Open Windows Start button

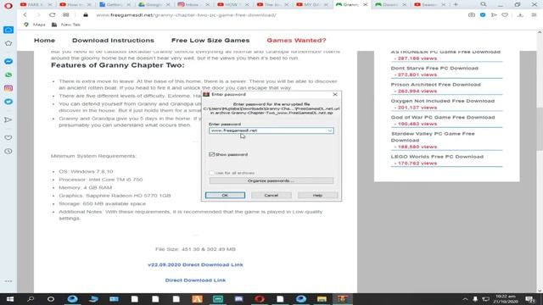coord(9,299)
